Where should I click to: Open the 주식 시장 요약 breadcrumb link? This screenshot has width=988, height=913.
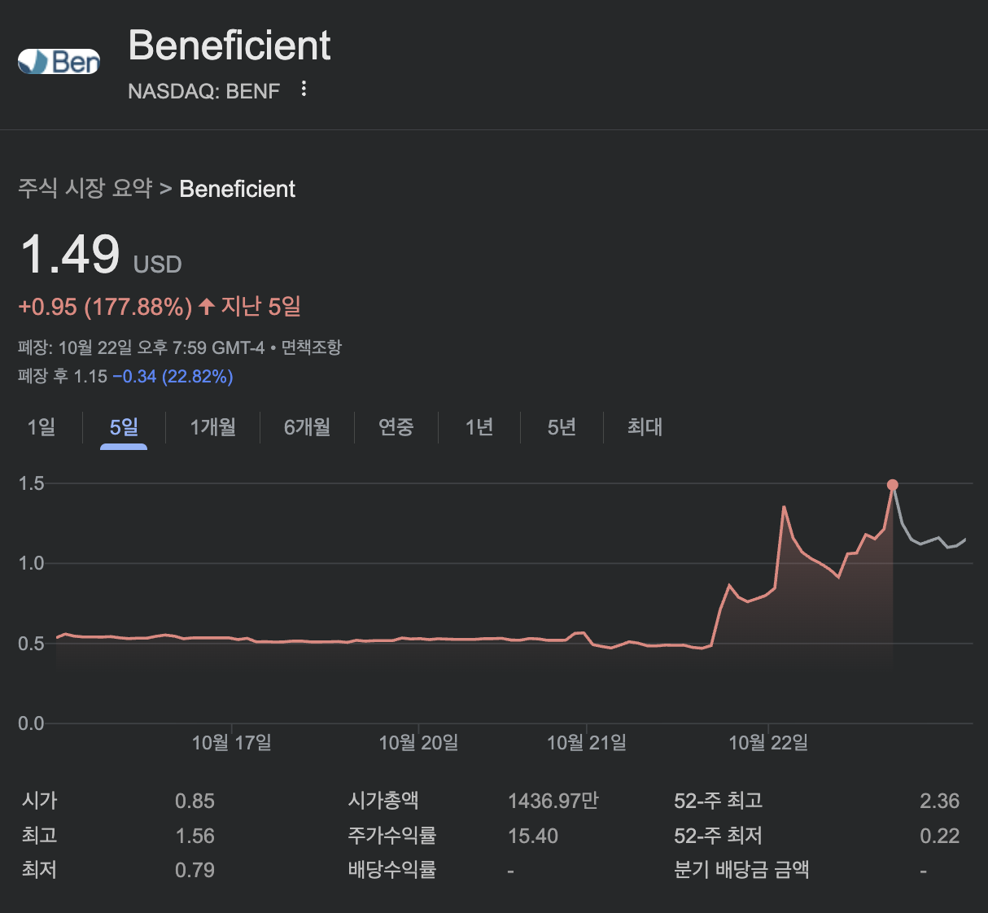point(85,188)
